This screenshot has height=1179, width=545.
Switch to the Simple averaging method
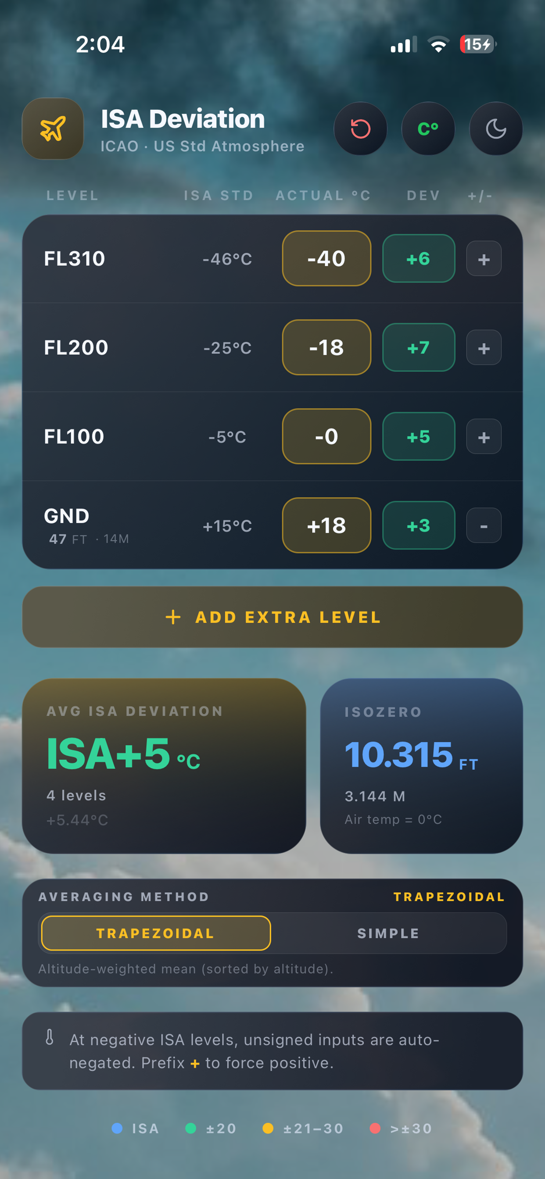pyautogui.click(x=388, y=933)
